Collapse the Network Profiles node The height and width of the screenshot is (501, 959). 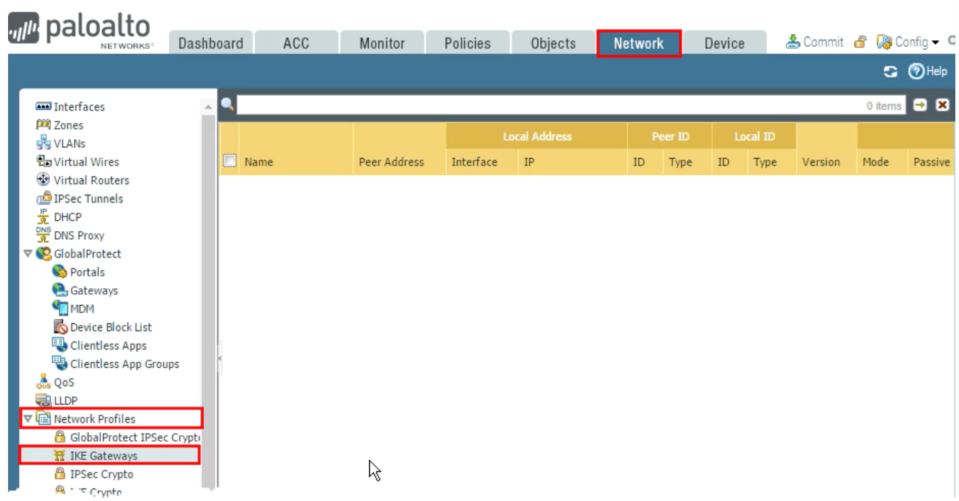(x=28, y=419)
